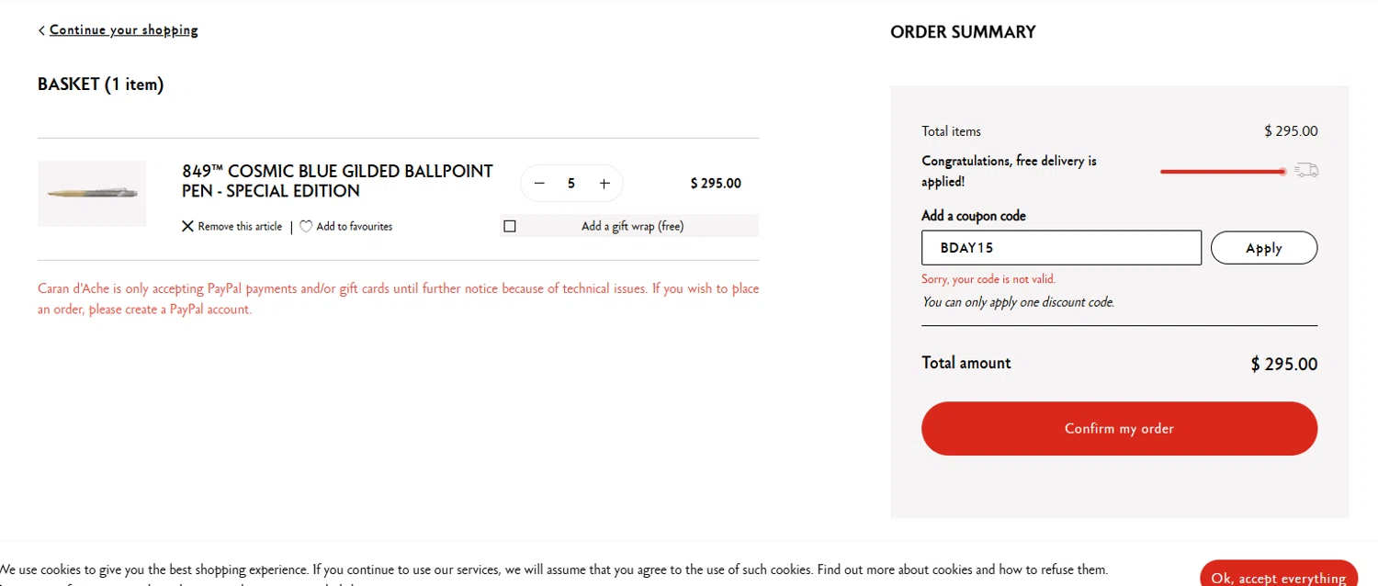The height and width of the screenshot is (586, 1378).
Task: Click the quantity field showing 5
Action: pyautogui.click(x=571, y=184)
